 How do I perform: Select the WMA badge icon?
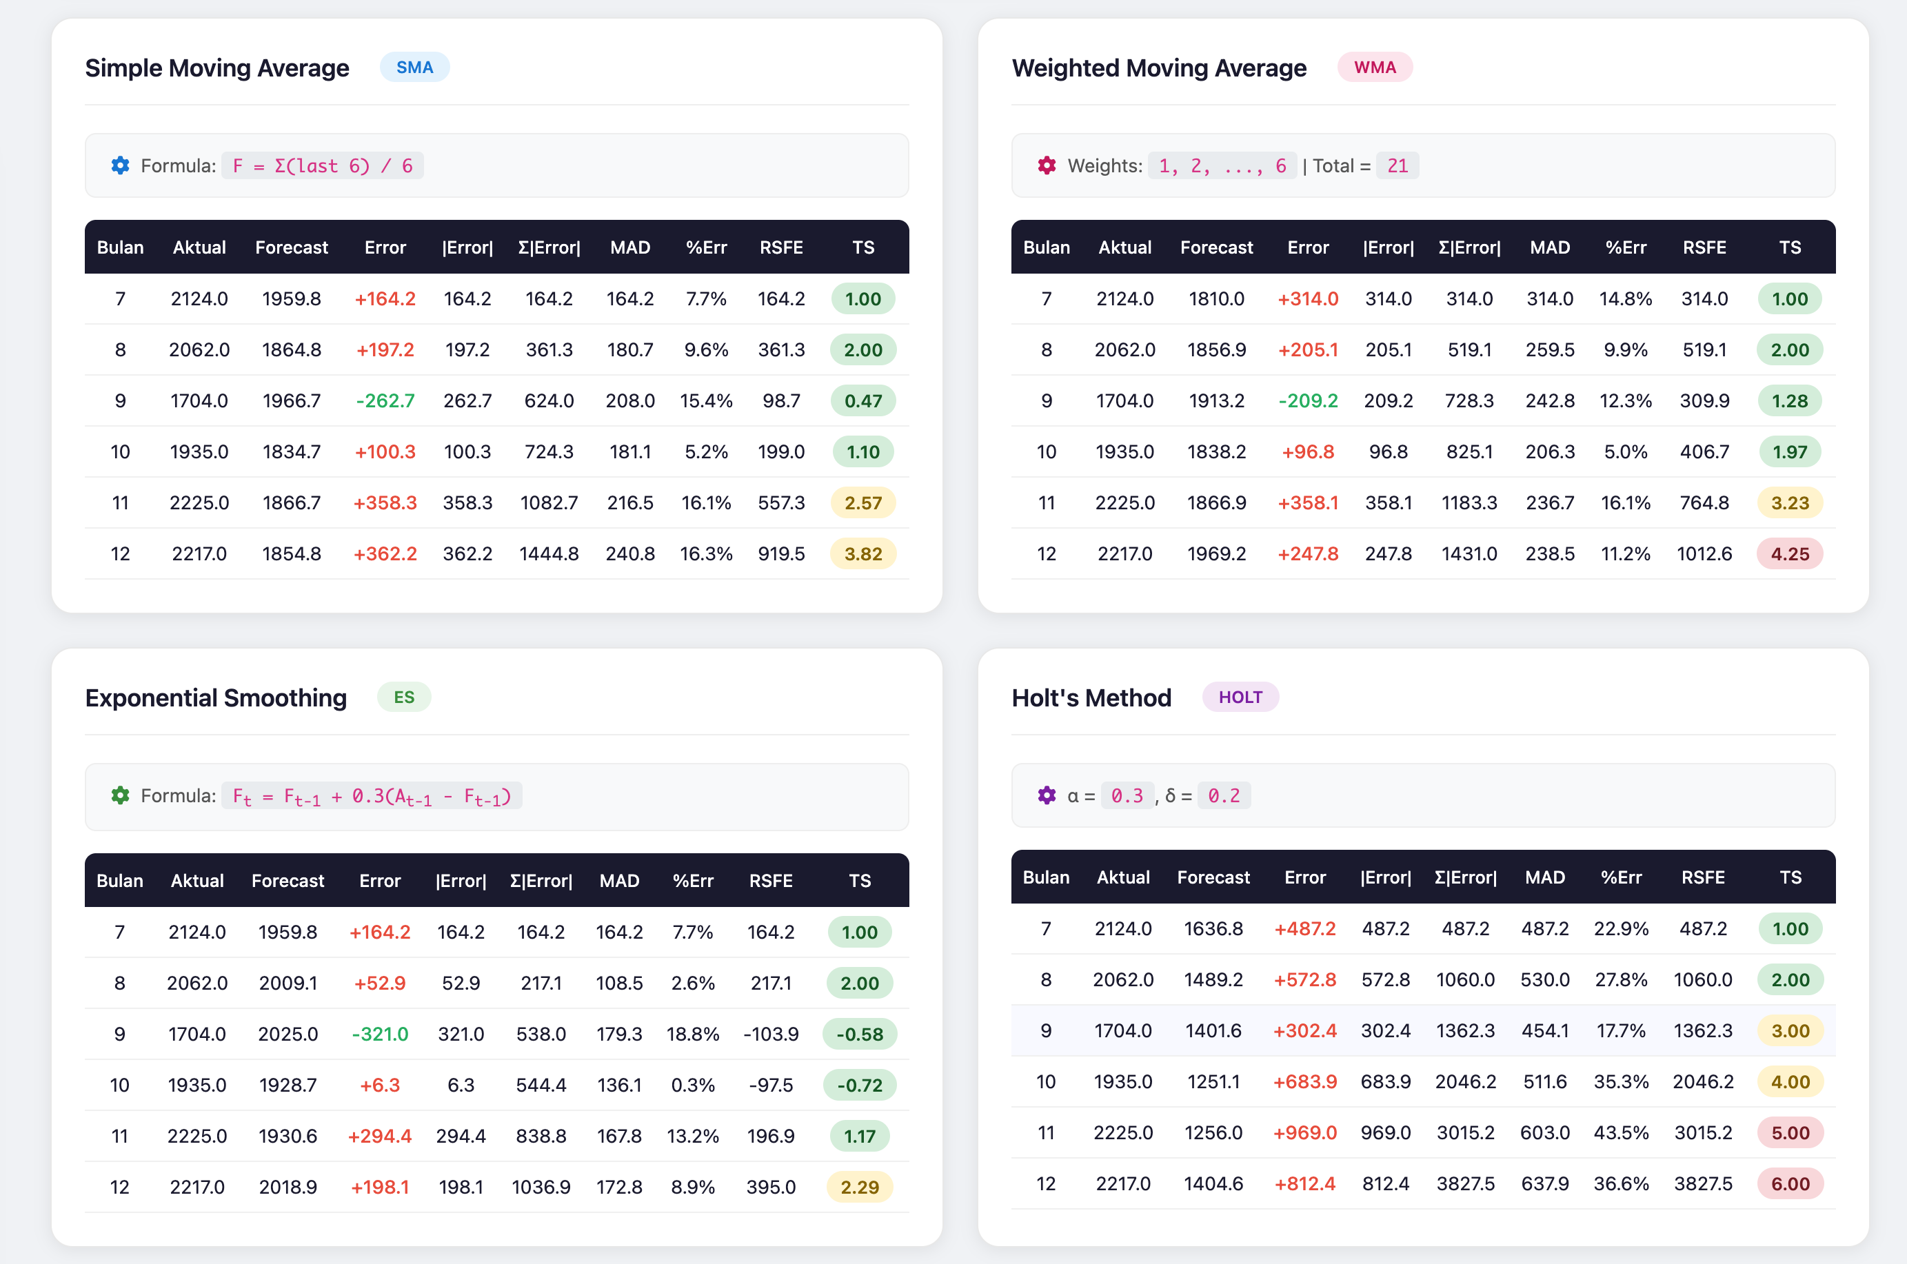(x=1375, y=67)
